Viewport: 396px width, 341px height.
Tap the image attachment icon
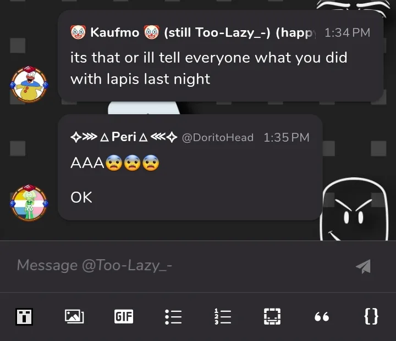click(74, 316)
